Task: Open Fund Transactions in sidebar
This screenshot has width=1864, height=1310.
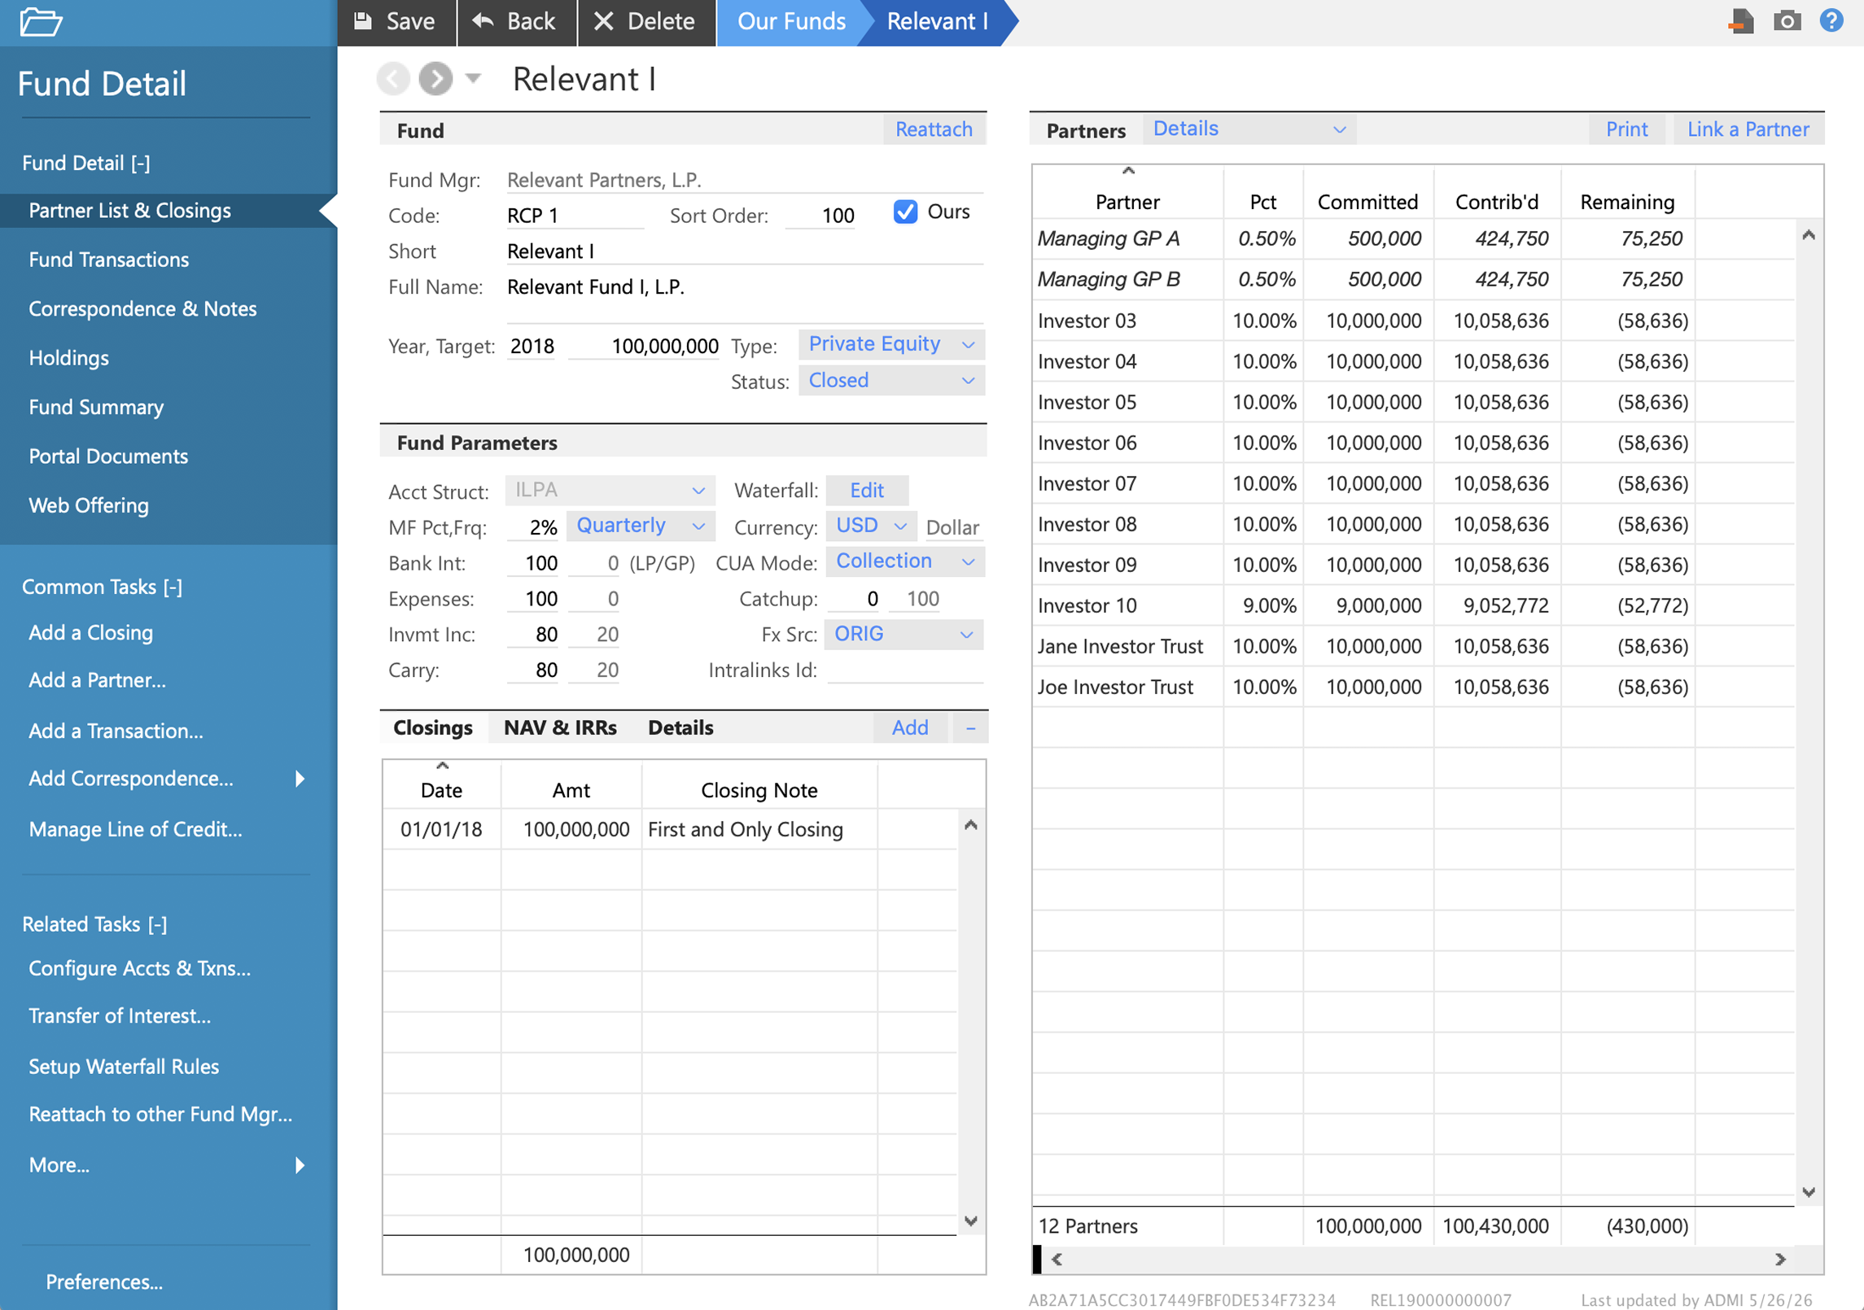Action: 109,260
